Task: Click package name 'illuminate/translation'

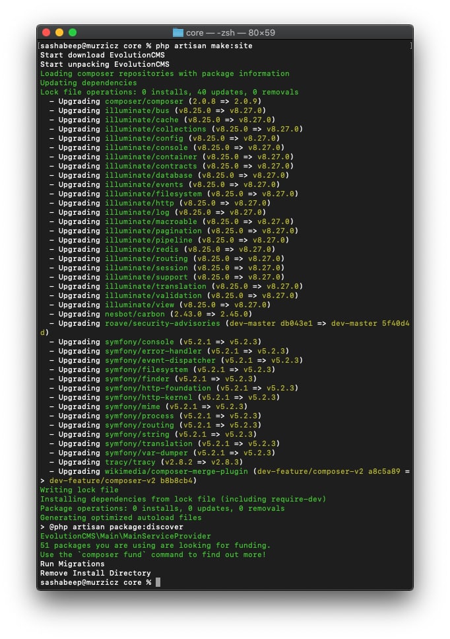Action: [x=156, y=287]
